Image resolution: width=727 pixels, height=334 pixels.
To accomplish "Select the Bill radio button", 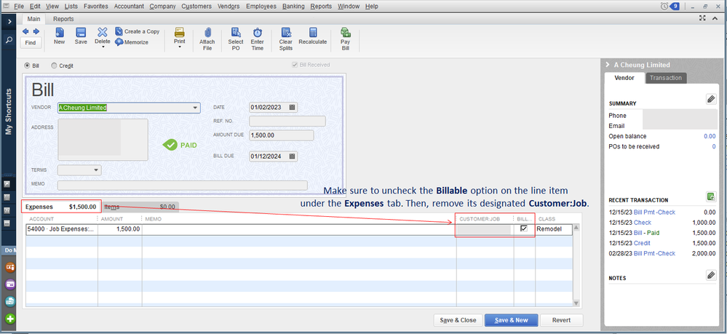I will pos(27,66).
